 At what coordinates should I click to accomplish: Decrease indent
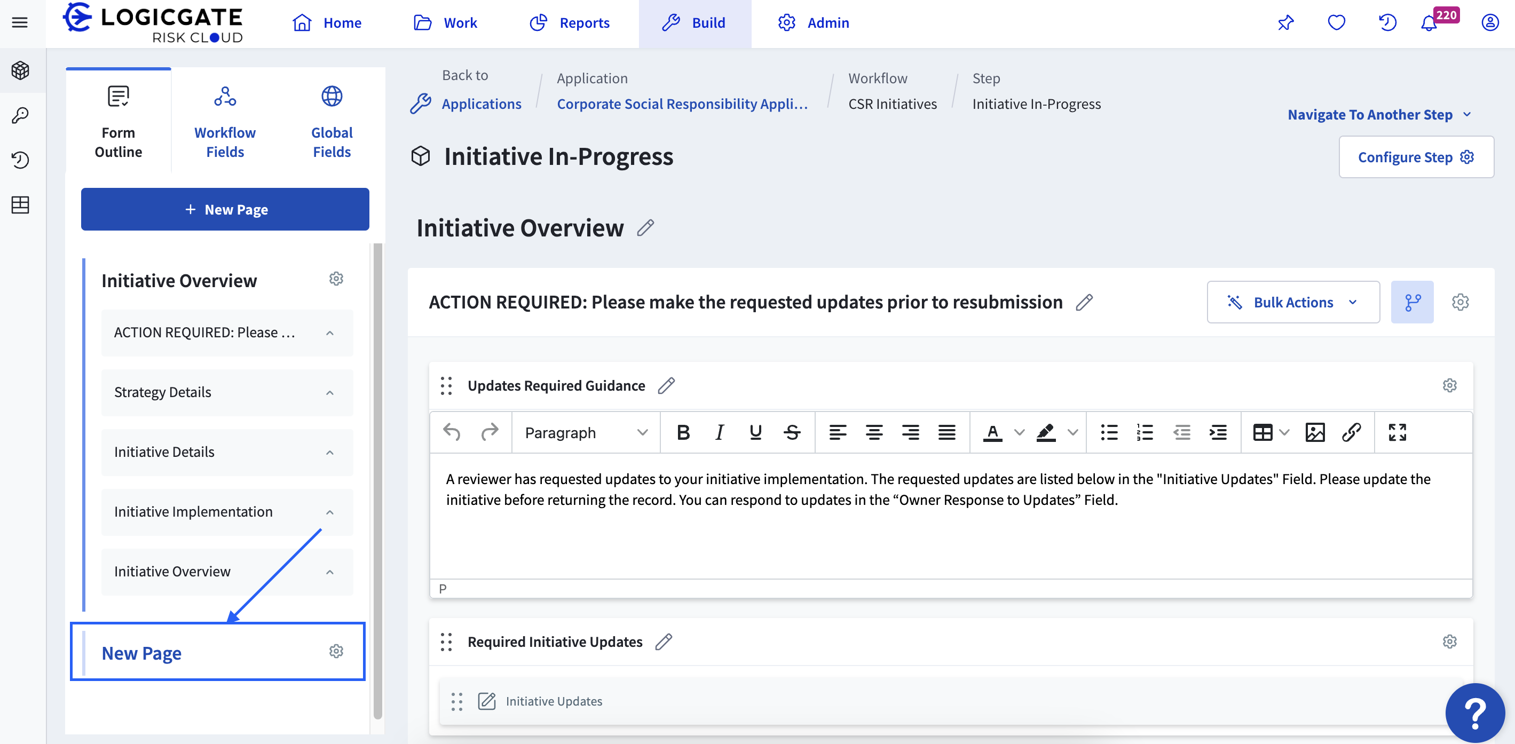[x=1181, y=432]
